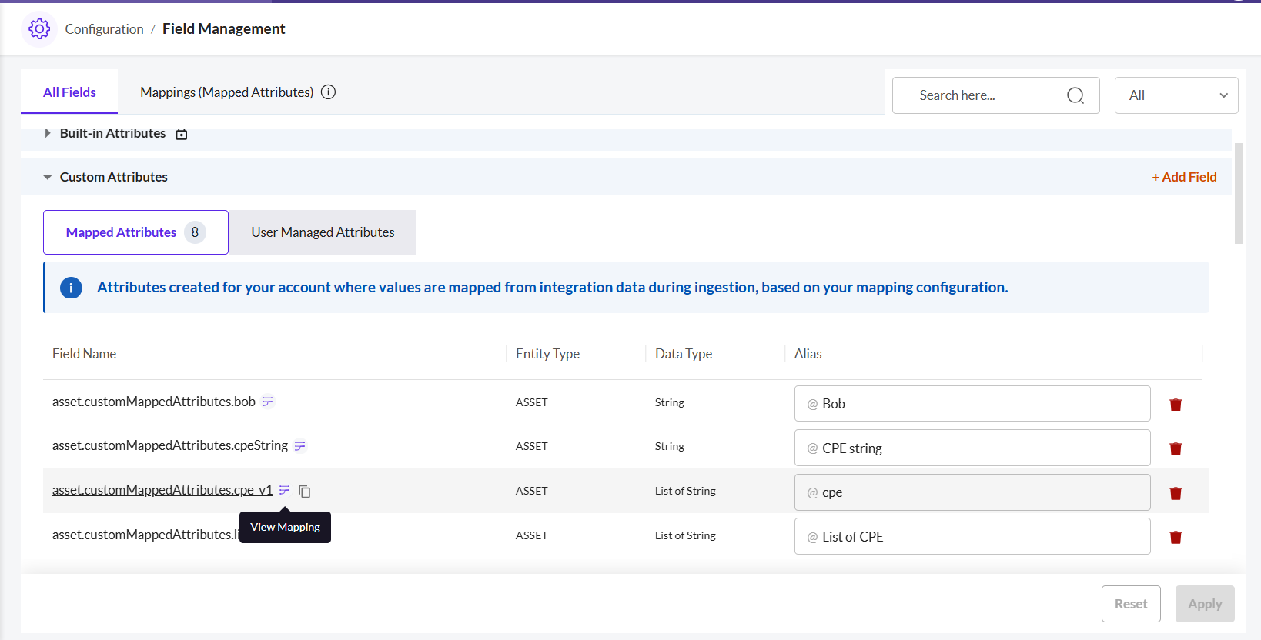Click the Configuration gear icon

[39, 29]
